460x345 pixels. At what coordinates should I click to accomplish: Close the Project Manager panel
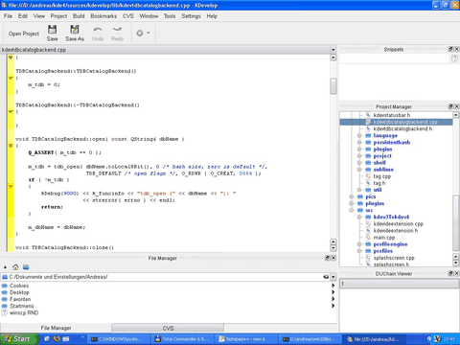tap(456, 106)
